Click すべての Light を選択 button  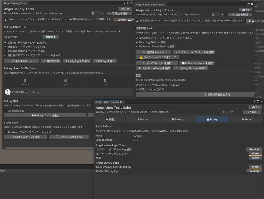tap(157, 63)
